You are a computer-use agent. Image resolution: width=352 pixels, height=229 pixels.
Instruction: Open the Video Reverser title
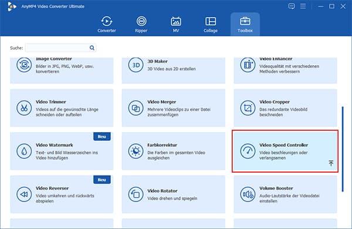pos(52,188)
